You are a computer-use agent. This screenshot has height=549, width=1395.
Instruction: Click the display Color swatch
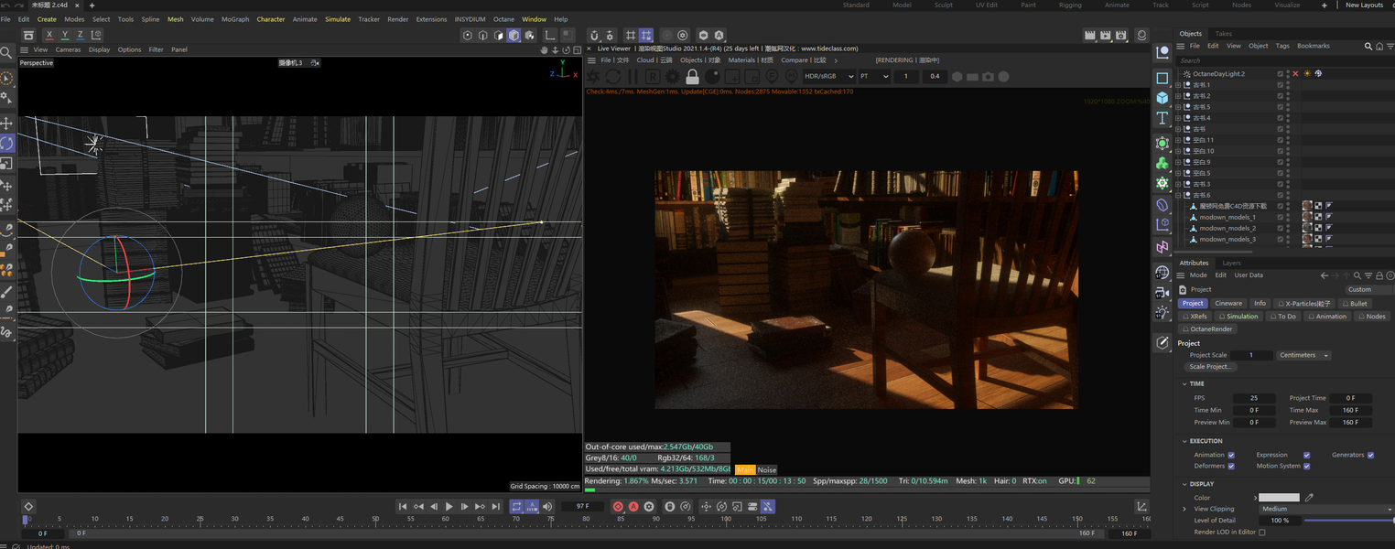[1279, 498]
